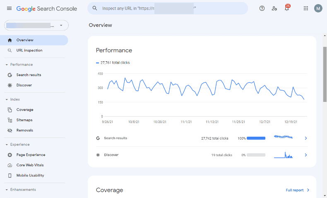Click the Search results sparkline thumbnail
Screen dimensions: 327x198
pos(283,137)
